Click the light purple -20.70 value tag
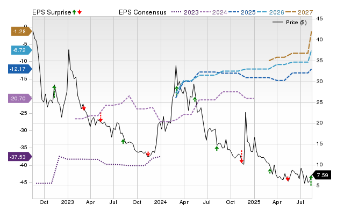Screen dimensions: 344x205 tap(20, 99)
